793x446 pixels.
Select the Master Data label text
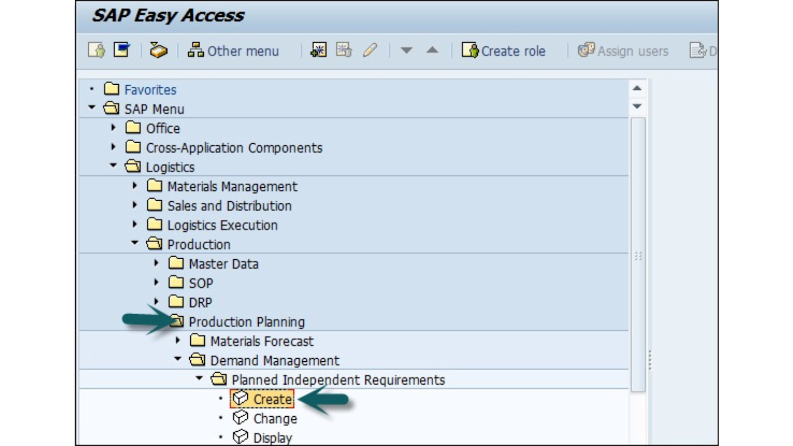coord(224,264)
